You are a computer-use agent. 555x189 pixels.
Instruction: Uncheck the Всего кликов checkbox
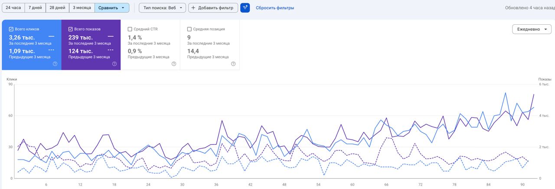[11, 29]
